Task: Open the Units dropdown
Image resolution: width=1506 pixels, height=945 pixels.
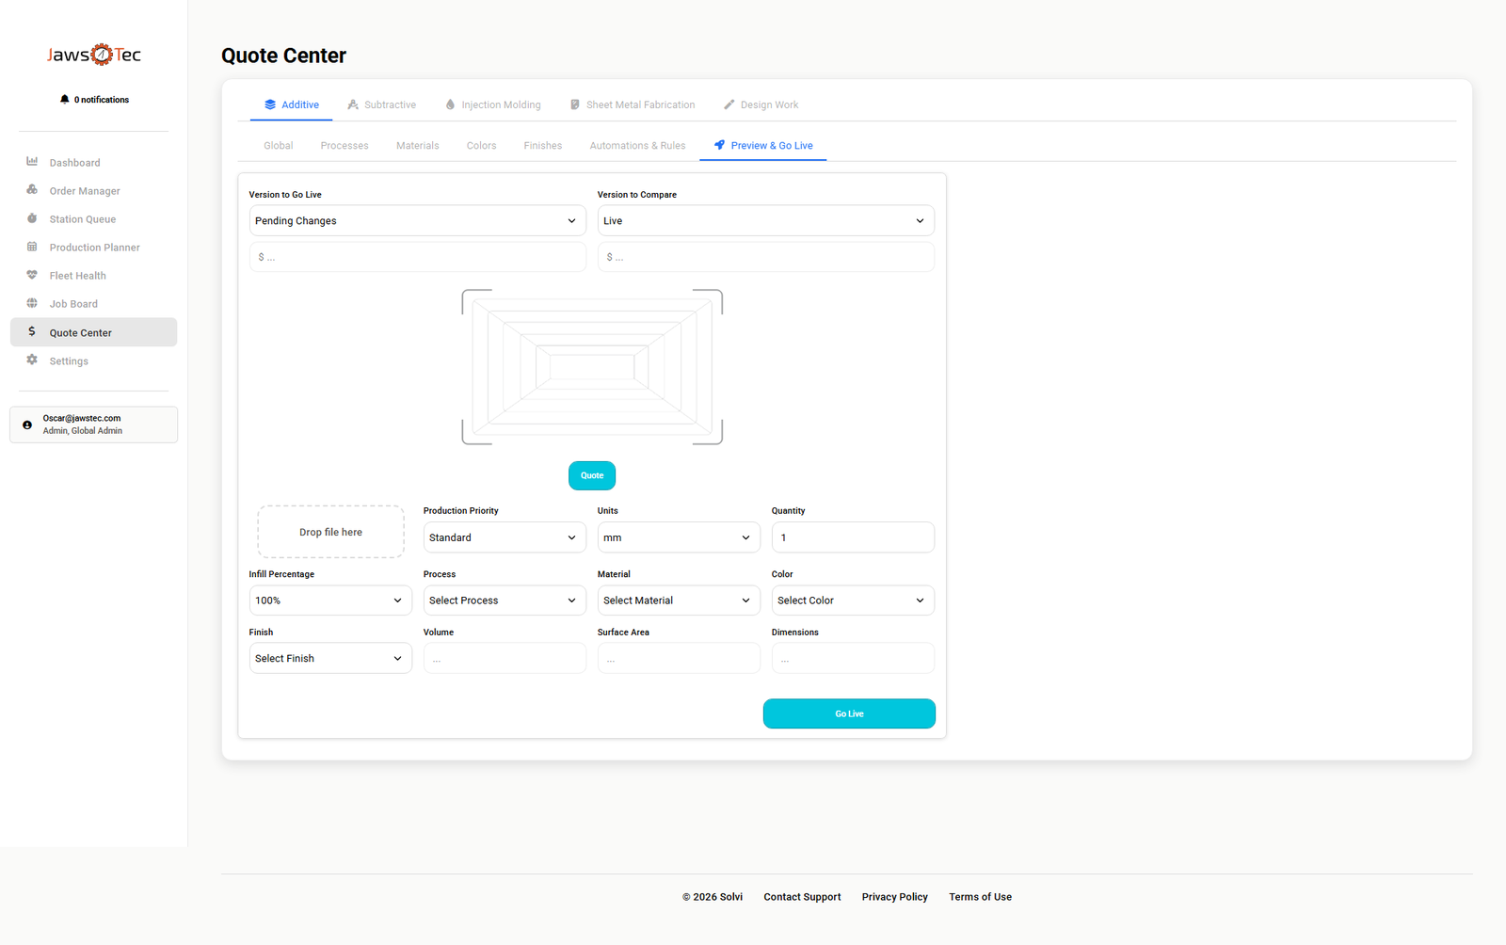Action: 679,537
